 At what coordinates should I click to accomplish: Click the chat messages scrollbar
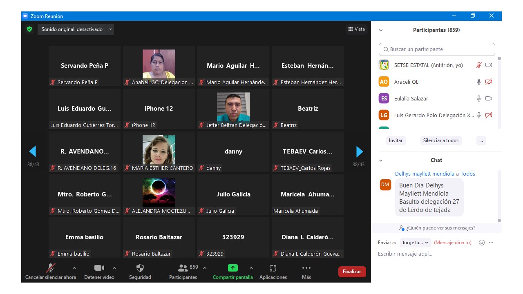pos(499,196)
